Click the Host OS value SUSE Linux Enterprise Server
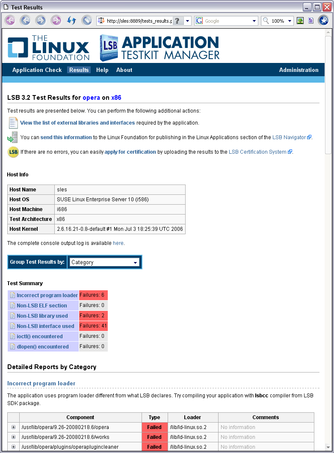The image size is (334, 453). click(x=120, y=200)
